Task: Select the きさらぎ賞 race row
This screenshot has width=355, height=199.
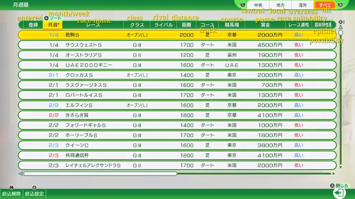Action: (177, 115)
